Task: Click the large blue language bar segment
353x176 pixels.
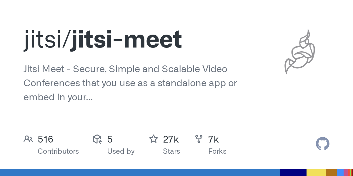Action: tap(140, 172)
